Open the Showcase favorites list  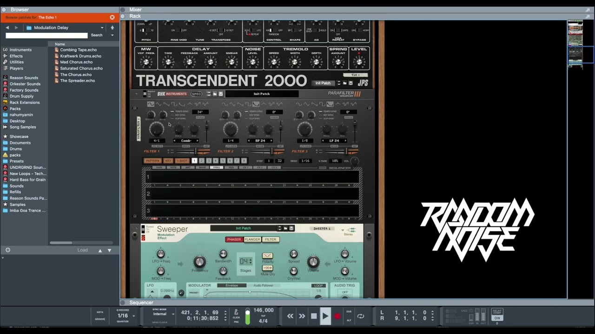coord(19,136)
